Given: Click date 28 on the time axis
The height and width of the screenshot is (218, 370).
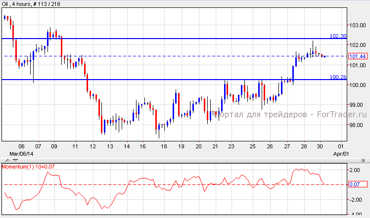Looking at the screenshot, I should click(306, 147).
